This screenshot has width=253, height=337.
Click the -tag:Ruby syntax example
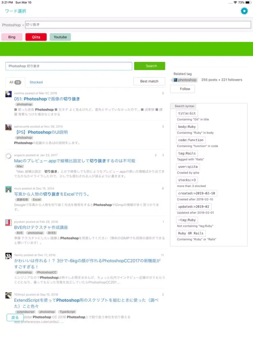pos(187,220)
